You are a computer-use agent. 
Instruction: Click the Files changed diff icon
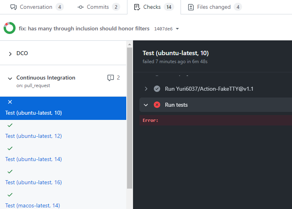191,7
